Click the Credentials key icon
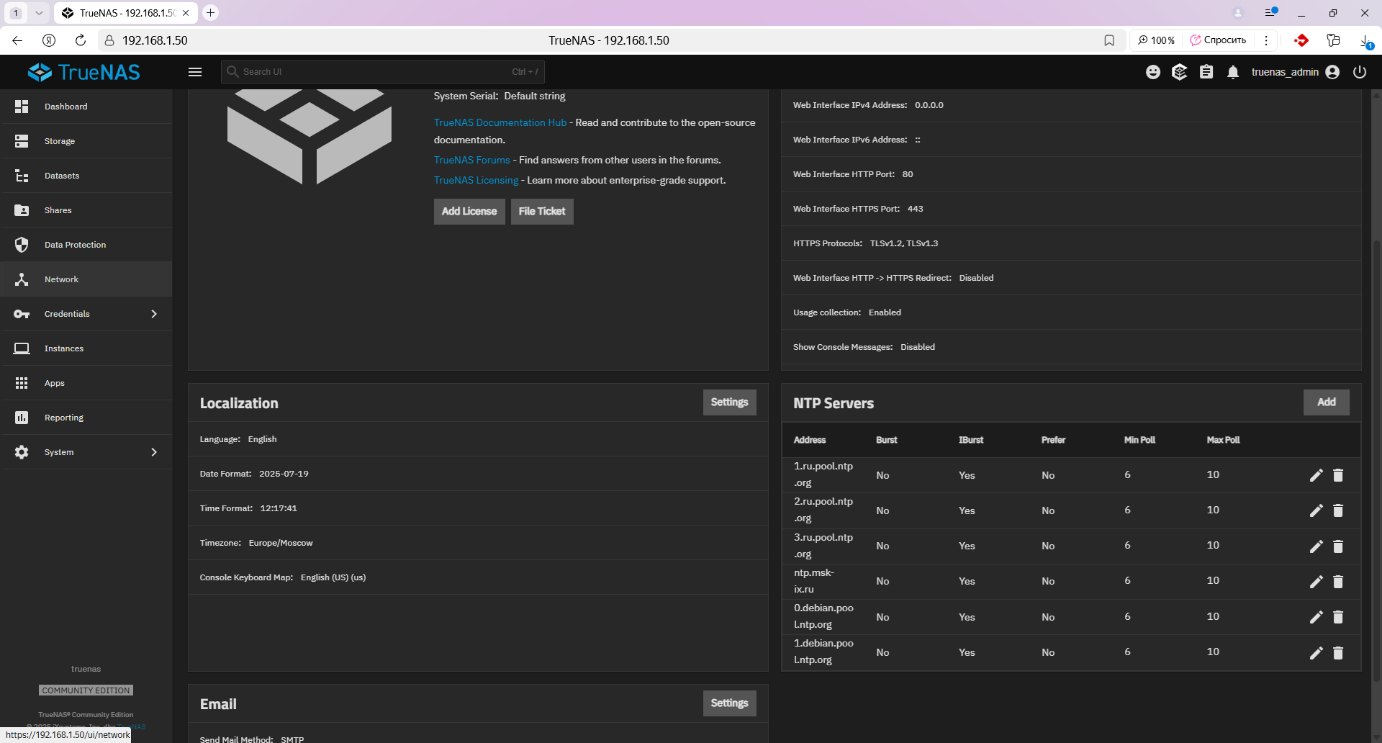1382x743 pixels. tap(22, 314)
